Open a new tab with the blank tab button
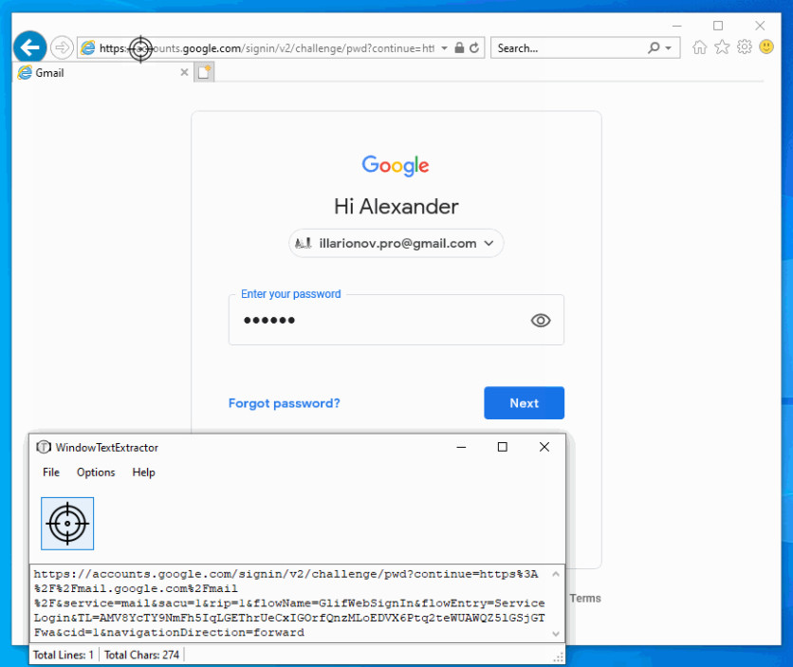 pyautogui.click(x=204, y=72)
